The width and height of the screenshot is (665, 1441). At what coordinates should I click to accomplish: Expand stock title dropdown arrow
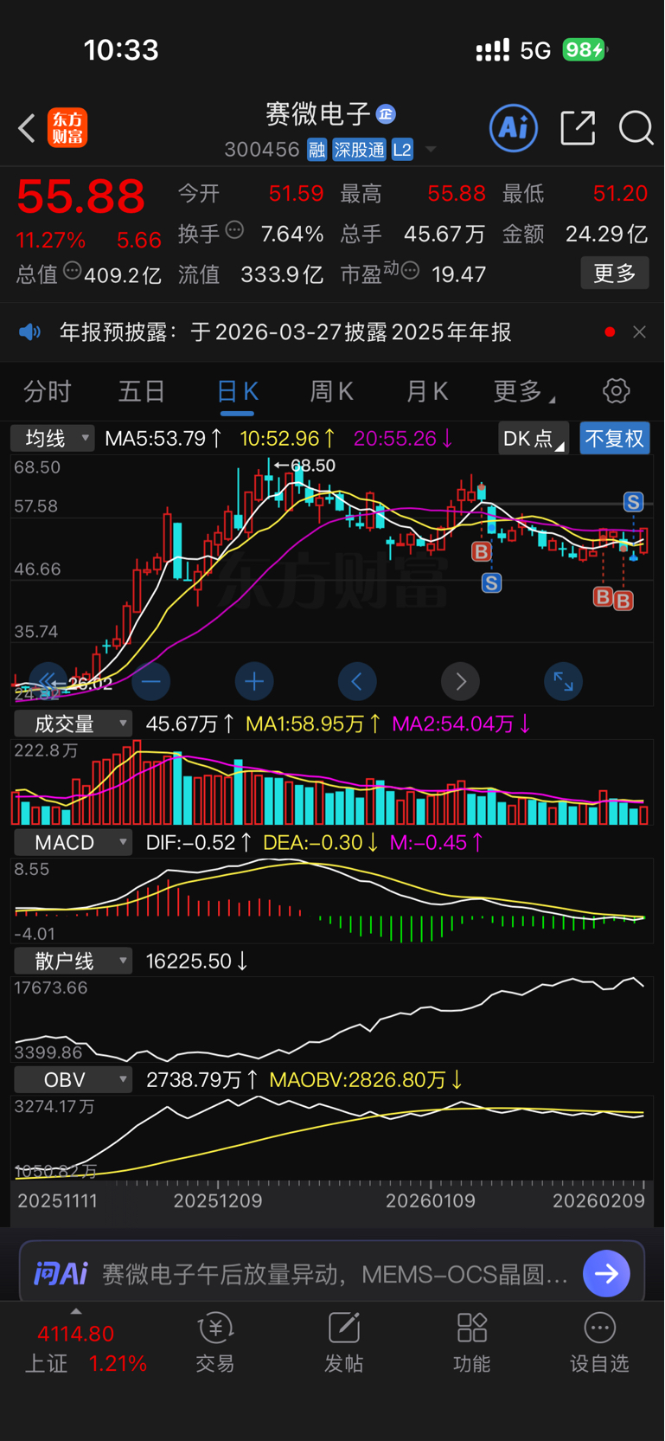(x=430, y=151)
